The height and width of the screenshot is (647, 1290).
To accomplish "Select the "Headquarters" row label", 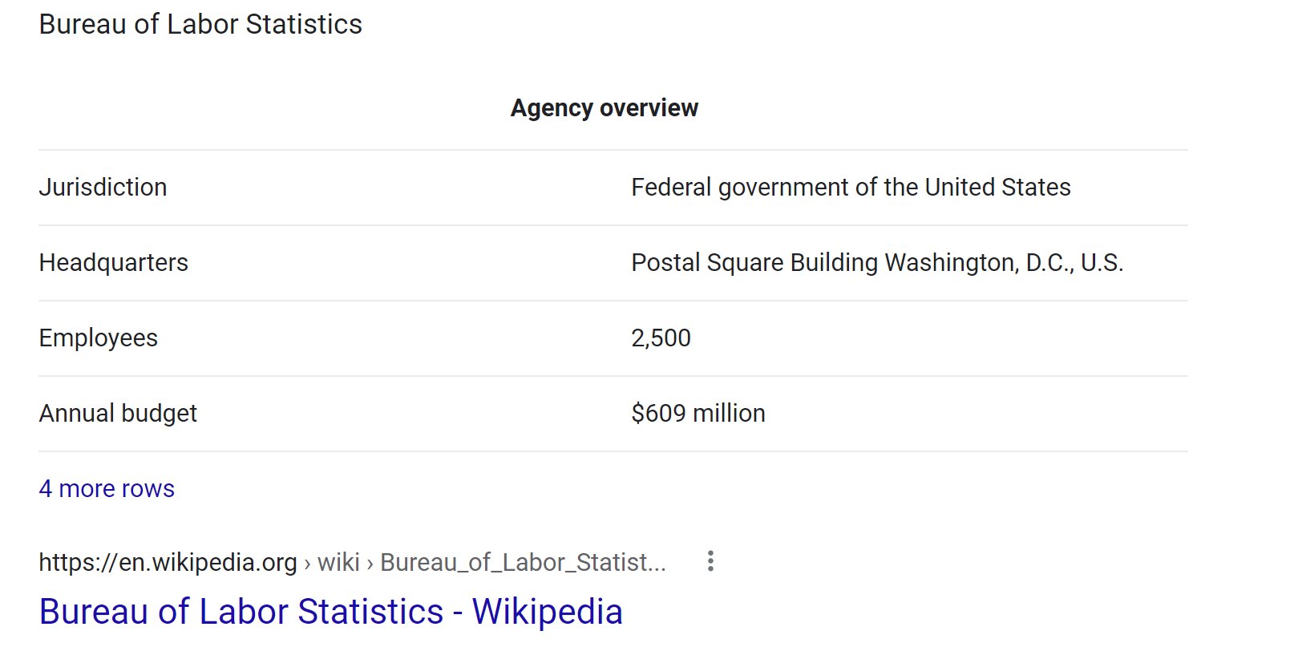I will tap(113, 262).
